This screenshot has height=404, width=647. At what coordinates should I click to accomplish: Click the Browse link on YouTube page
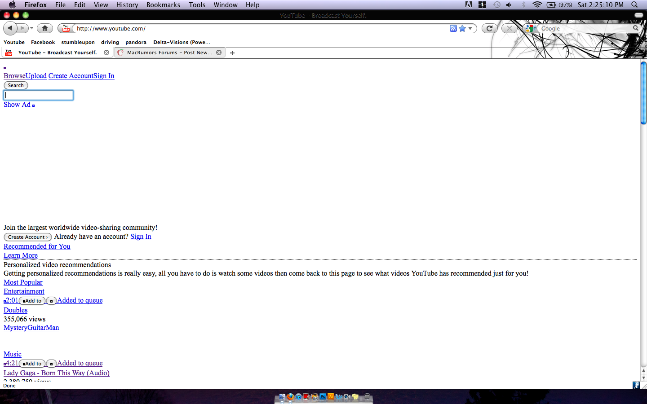tap(14, 76)
